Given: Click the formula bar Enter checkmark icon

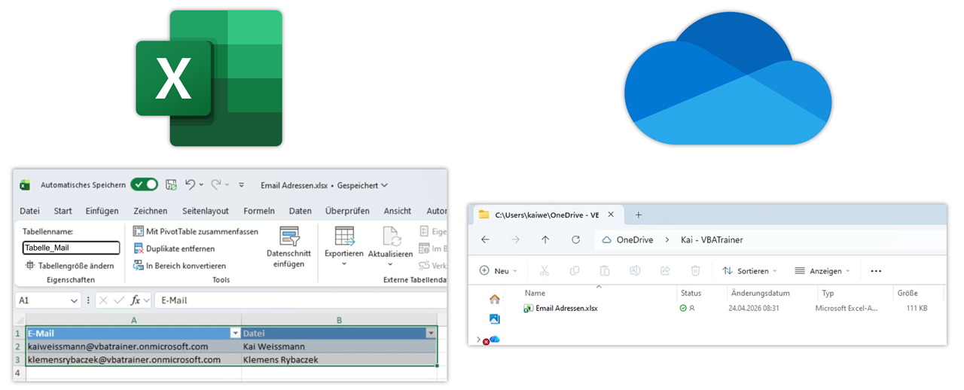Looking at the screenshot, I should pyautogui.click(x=119, y=300).
